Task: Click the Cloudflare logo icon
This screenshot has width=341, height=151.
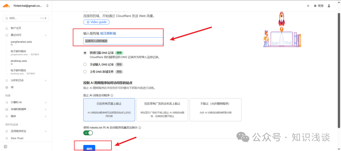Action: click(x=7, y=6)
